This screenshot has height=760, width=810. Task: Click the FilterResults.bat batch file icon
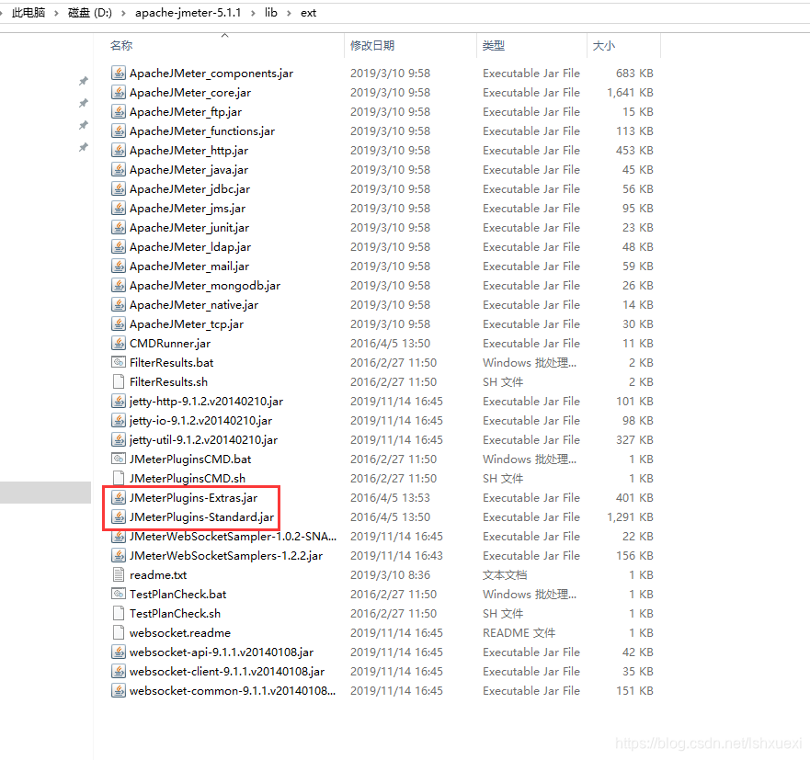coord(119,362)
